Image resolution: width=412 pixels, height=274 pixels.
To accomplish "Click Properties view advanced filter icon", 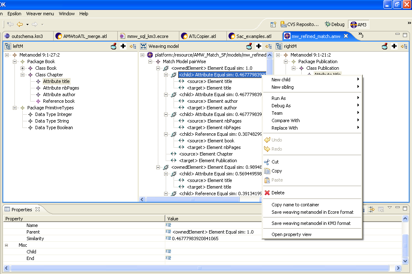I will click(x=372, y=209).
